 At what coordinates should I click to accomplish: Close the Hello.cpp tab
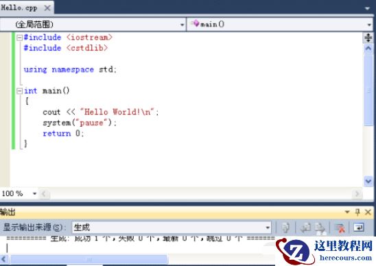pyautogui.click(x=47, y=8)
